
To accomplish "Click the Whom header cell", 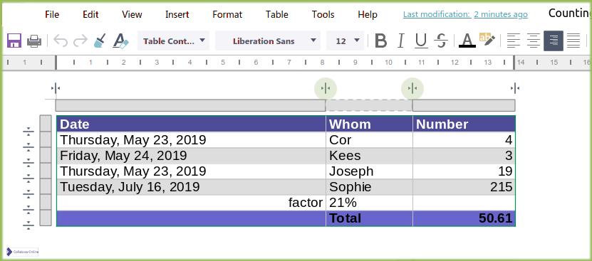I will (x=369, y=124).
